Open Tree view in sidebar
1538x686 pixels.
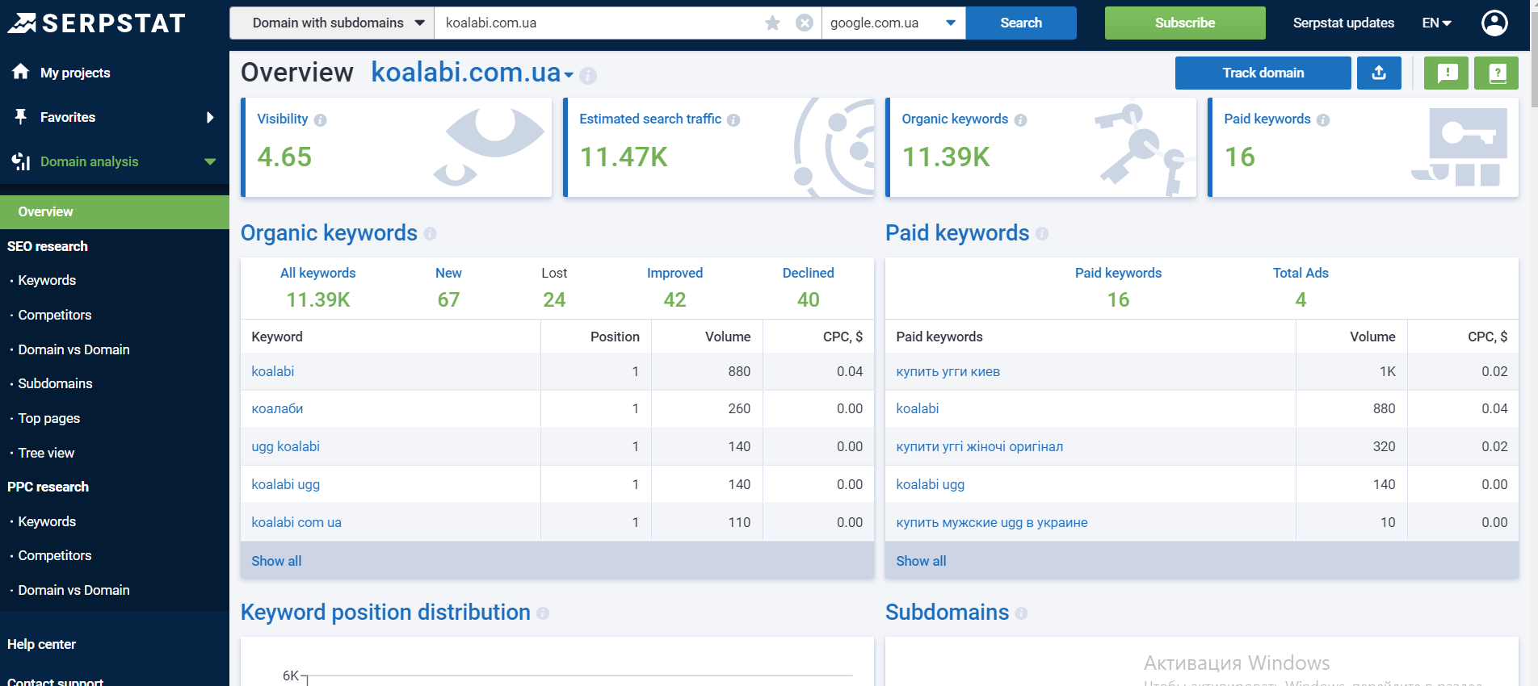point(46,453)
